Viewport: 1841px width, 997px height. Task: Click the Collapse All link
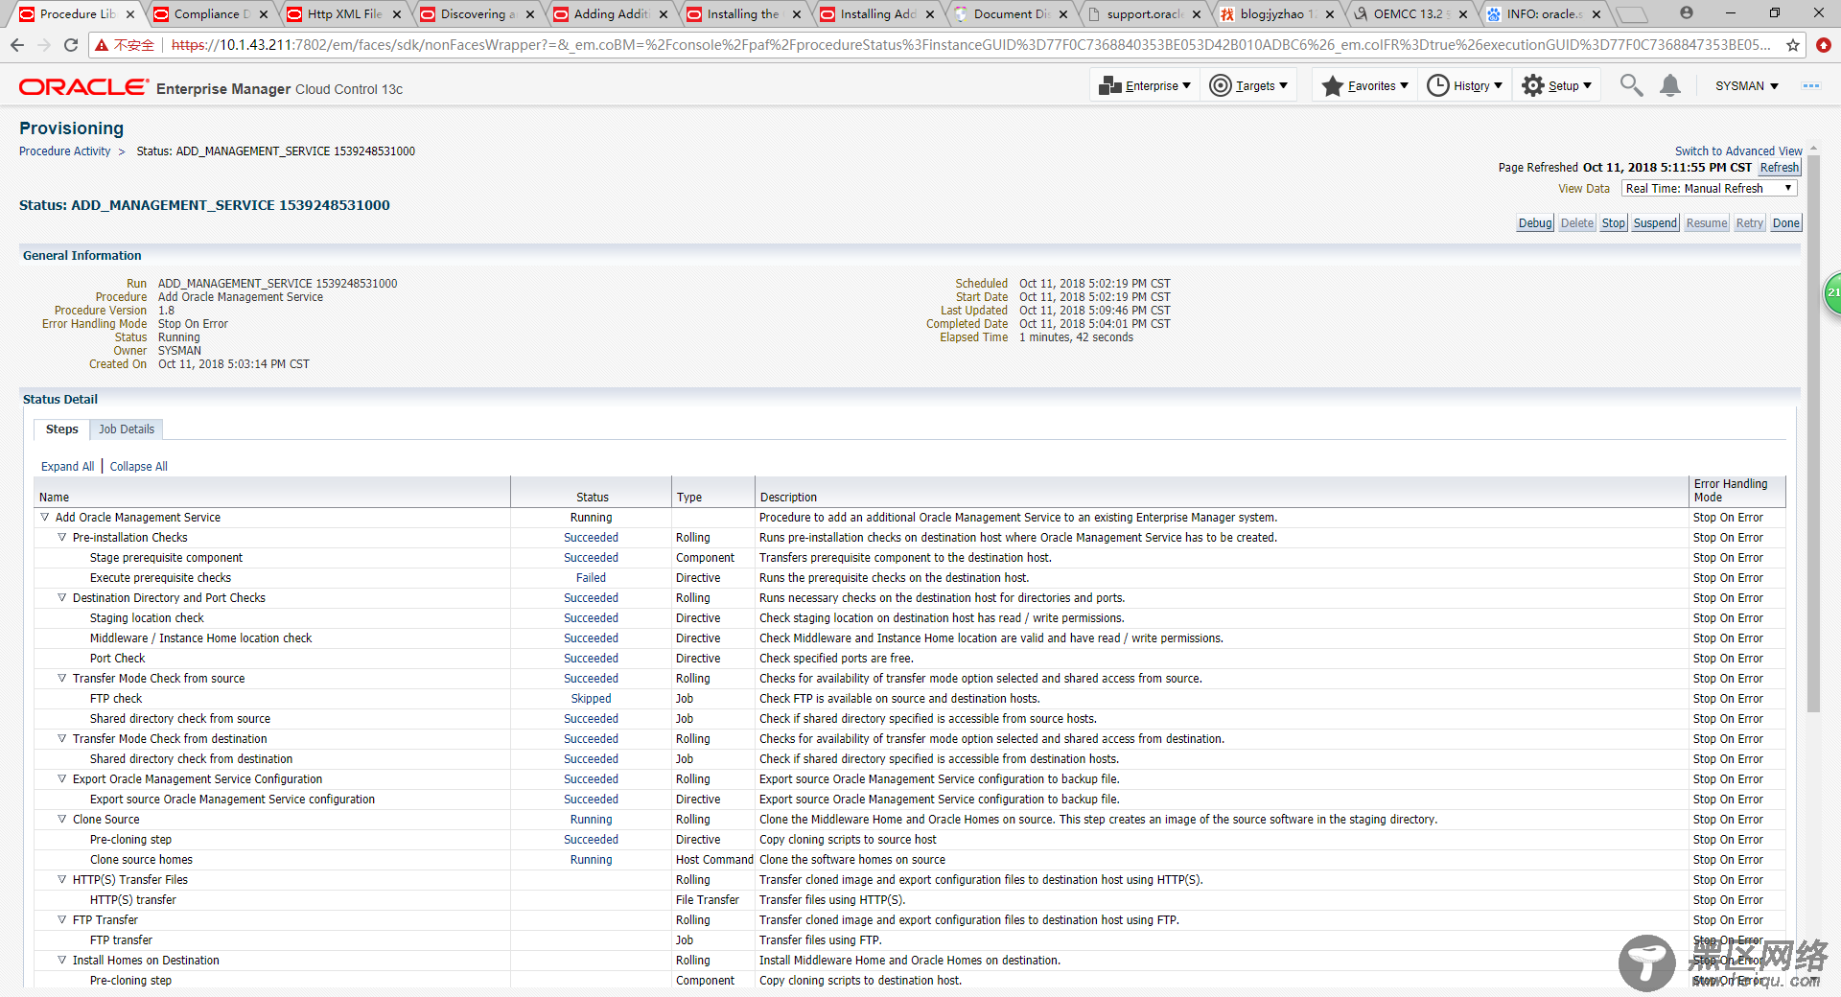(139, 467)
